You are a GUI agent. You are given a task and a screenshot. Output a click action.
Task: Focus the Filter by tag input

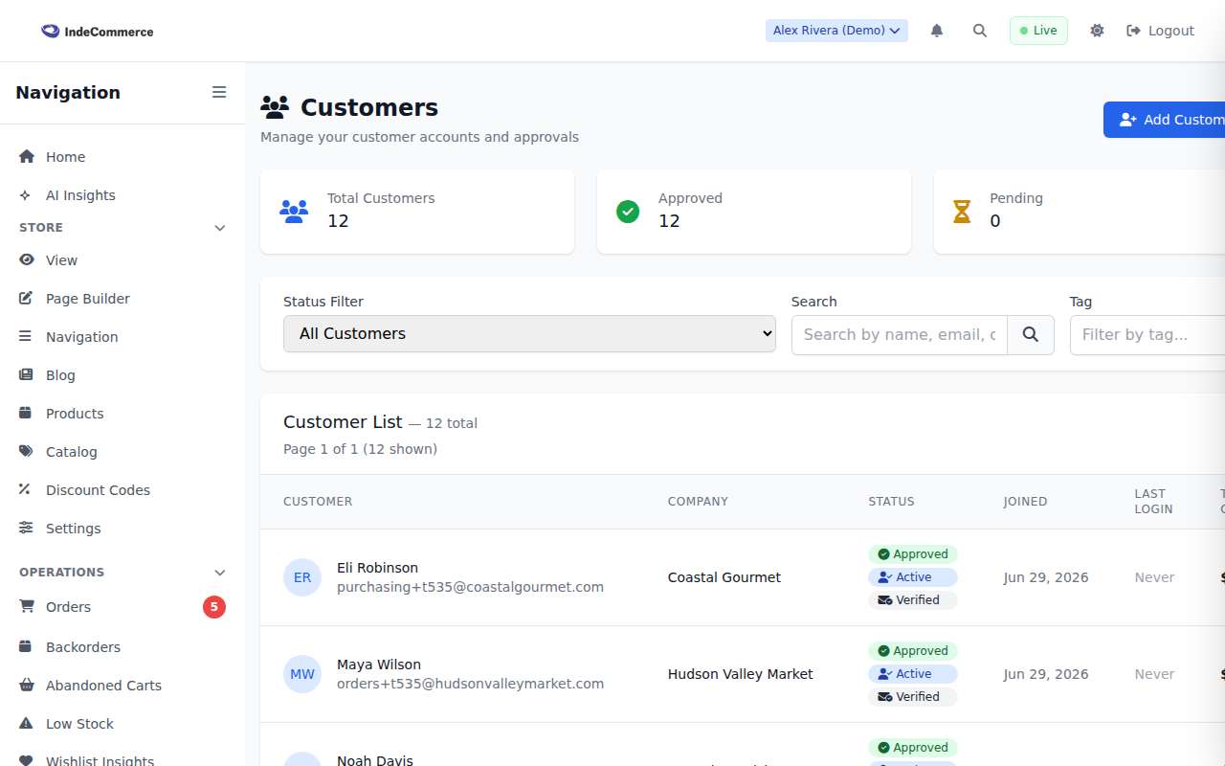click(1147, 335)
